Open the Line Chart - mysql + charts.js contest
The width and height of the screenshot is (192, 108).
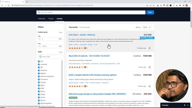point(82,35)
